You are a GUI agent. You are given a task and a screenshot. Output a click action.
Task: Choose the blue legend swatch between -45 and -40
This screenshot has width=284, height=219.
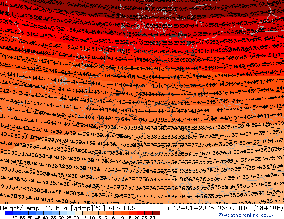tap(40, 213)
